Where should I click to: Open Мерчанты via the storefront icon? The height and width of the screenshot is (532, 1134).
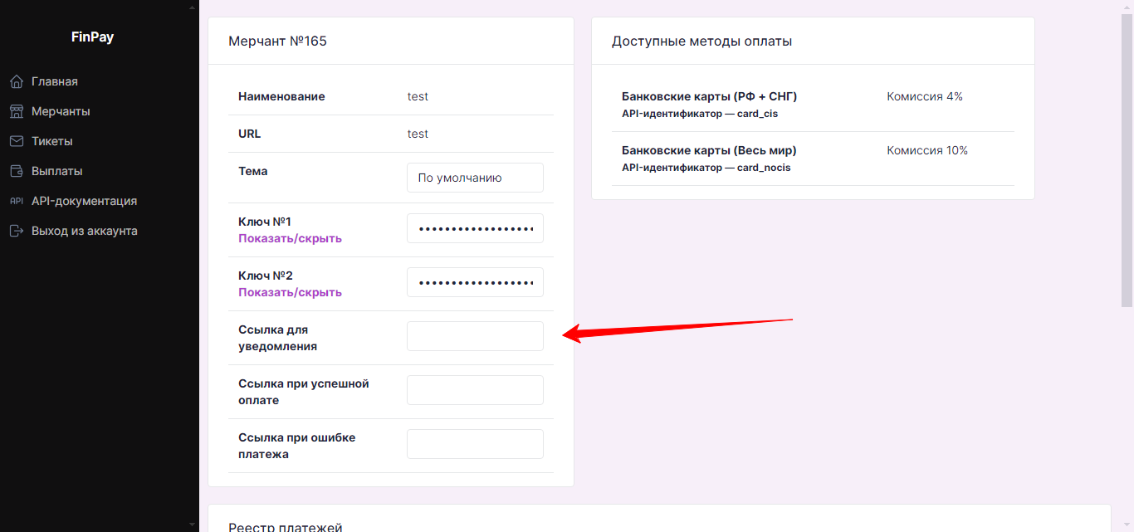[x=17, y=110]
